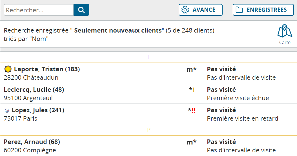The height and width of the screenshot is (156, 297).
Task: Click "Première visite échue" status text
Action: click(x=238, y=98)
